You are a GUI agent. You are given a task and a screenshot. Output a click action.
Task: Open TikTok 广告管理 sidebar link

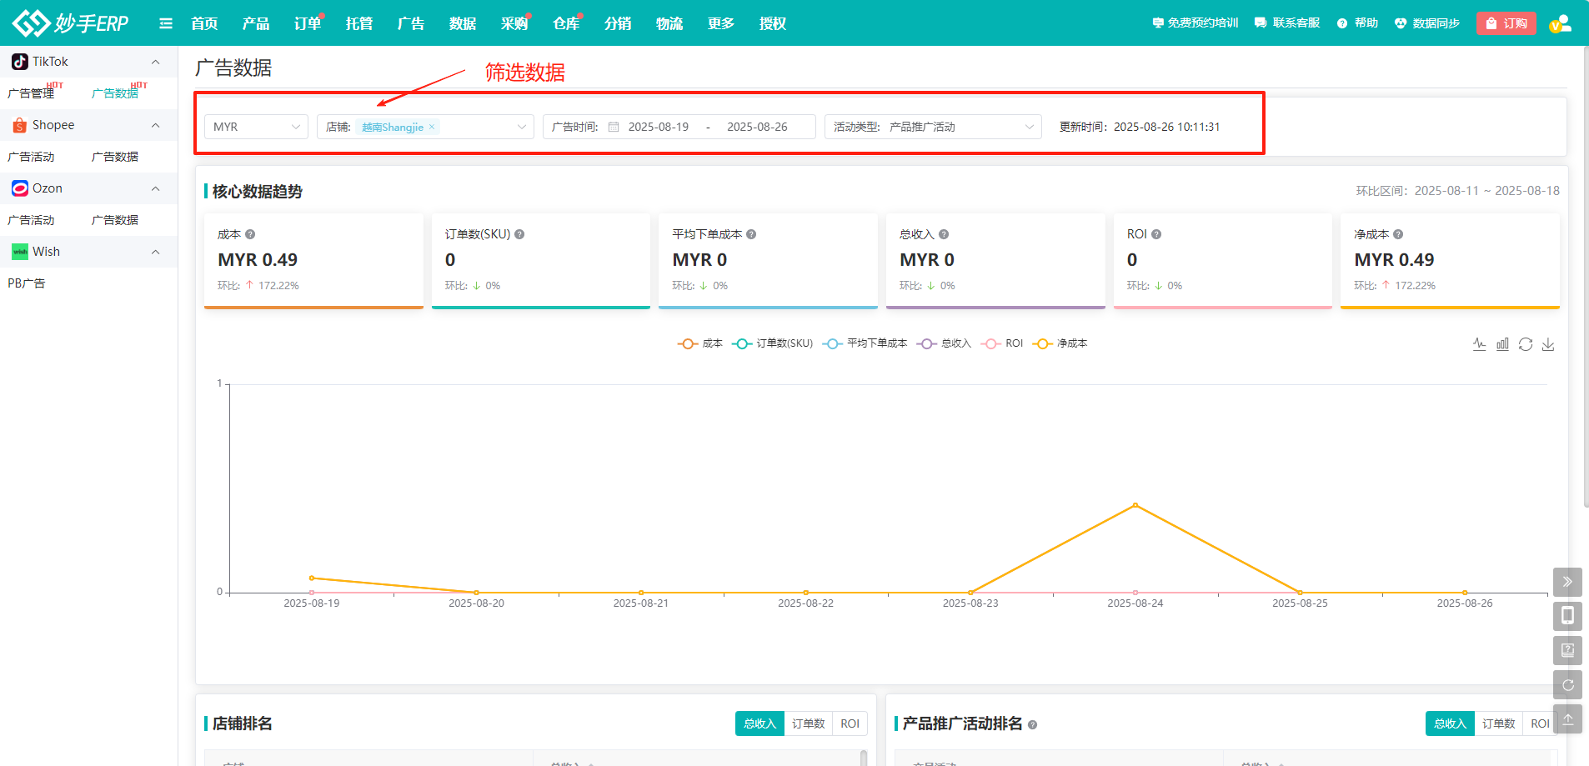click(x=31, y=93)
